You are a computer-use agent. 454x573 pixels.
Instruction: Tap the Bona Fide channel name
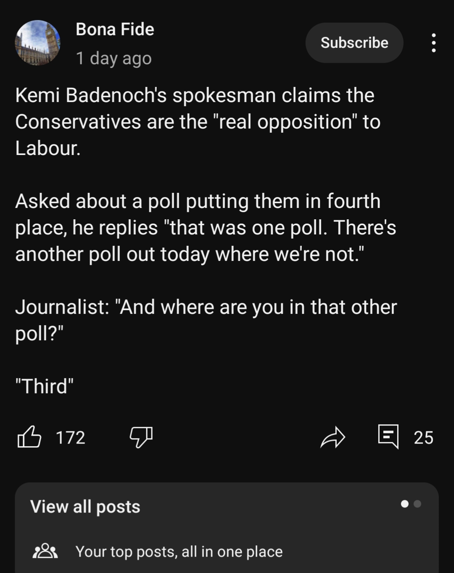[115, 29]
